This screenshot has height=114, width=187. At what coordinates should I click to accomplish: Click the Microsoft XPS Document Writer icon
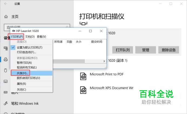tap(83, 90)
